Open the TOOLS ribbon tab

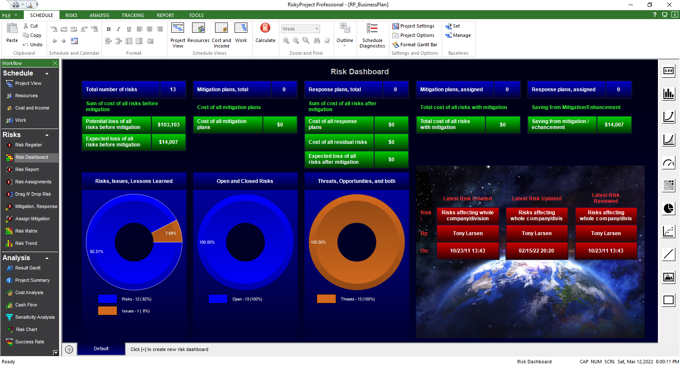click(196, 15)
